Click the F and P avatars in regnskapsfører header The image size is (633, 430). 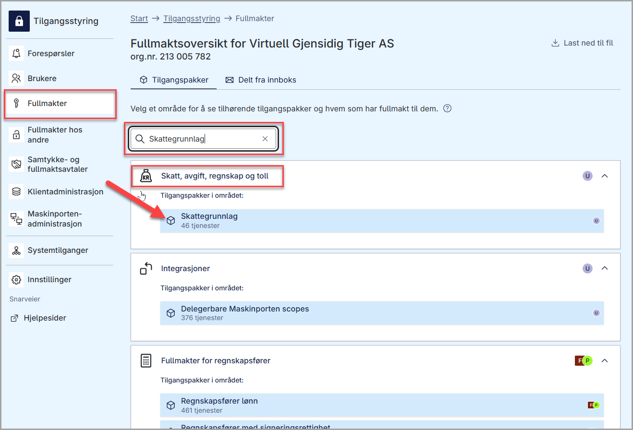click(584, 360)
